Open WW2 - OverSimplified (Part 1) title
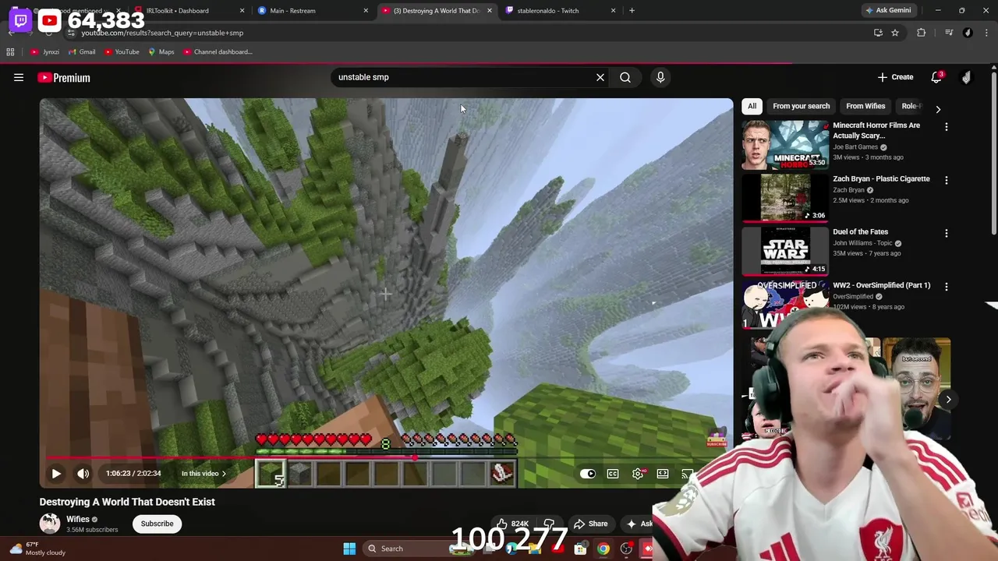 [881, 285]
